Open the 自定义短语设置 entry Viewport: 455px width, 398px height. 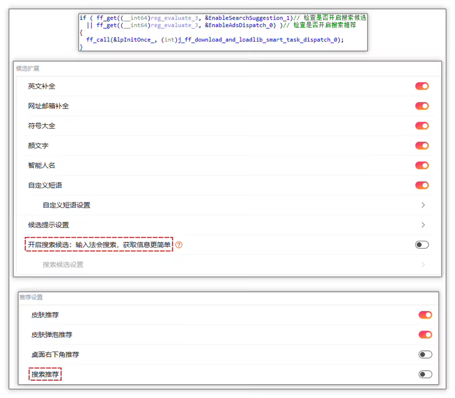[x=66, y=205]
